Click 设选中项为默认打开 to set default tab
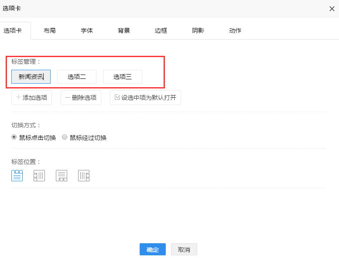 [x=145, y=98]
